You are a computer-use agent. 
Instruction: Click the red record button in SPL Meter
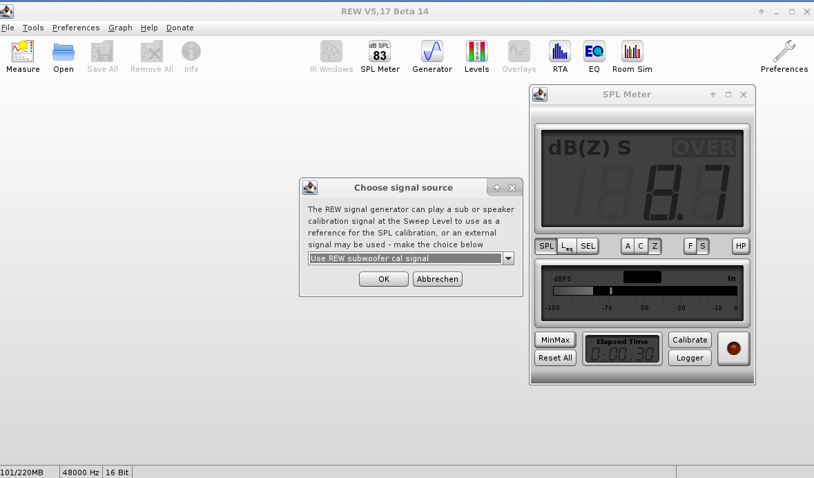click(733, 349)
